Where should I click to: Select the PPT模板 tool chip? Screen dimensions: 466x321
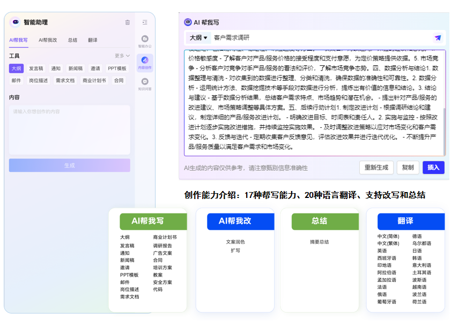118,68
